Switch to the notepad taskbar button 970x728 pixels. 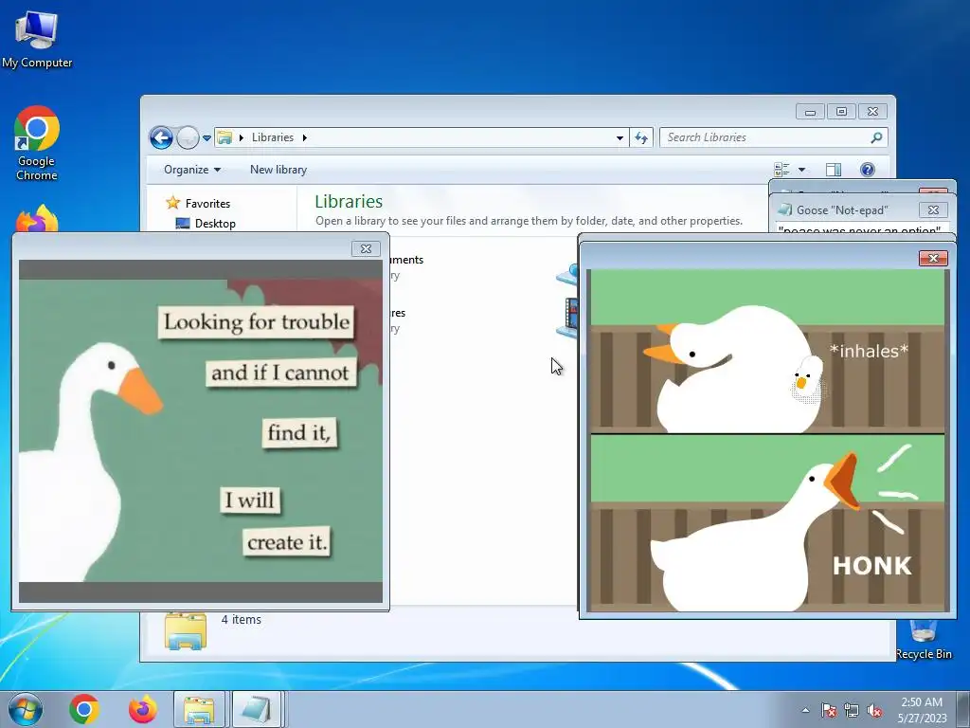tap(256, 709)
